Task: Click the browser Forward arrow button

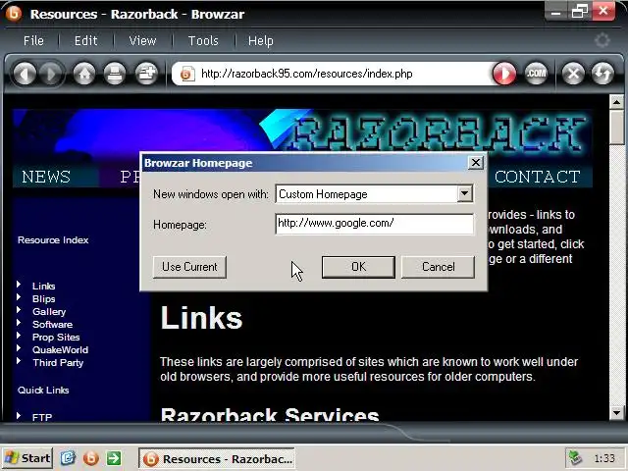Action: (x=51, y=74)
